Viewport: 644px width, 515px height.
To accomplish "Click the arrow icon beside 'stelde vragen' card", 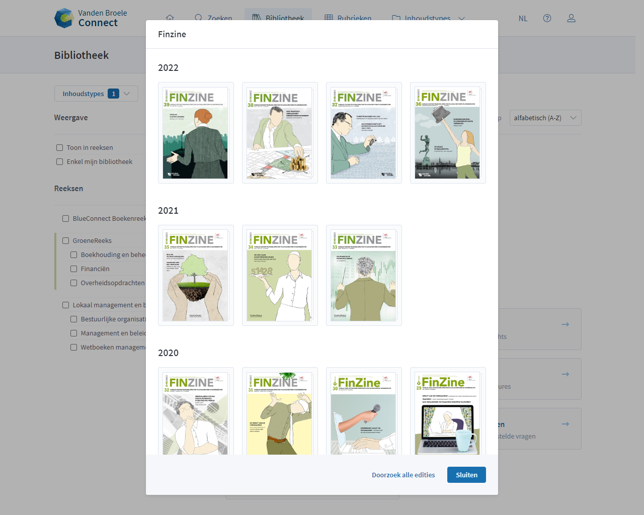I will [566, 424].
